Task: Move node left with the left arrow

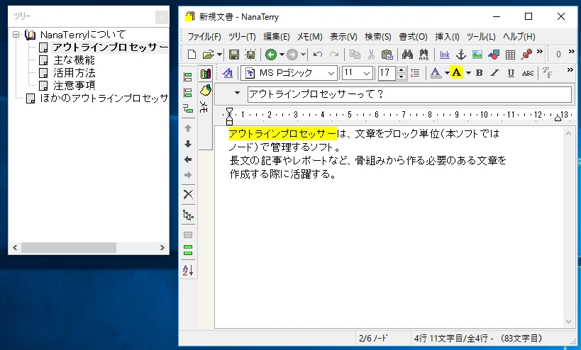Action: pos(188,159)
